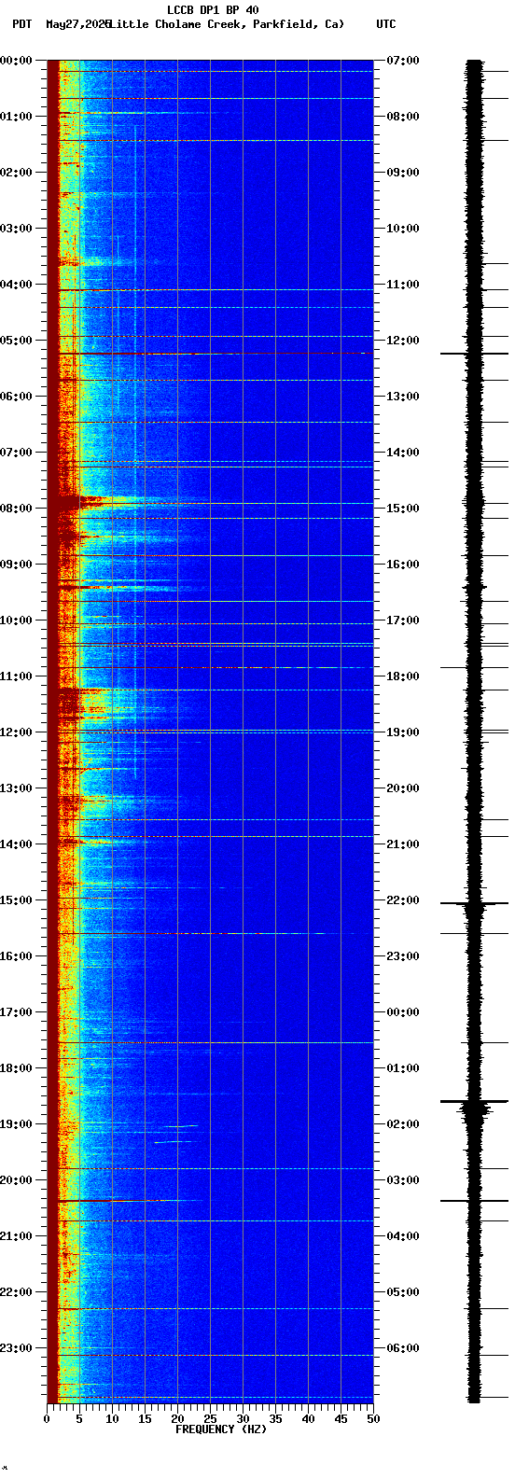Click the 03:00 UTC label
The height and width of the screenshot is (1478, 515).
pos(403,1180)
